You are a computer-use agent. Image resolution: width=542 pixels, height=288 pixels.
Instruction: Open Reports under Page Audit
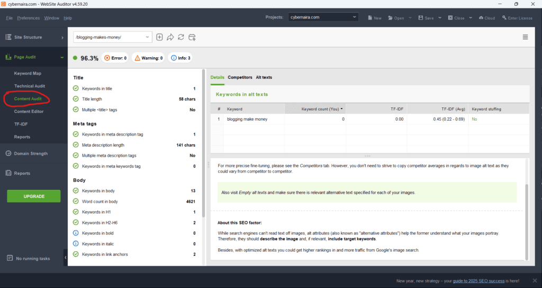point(22,137)
